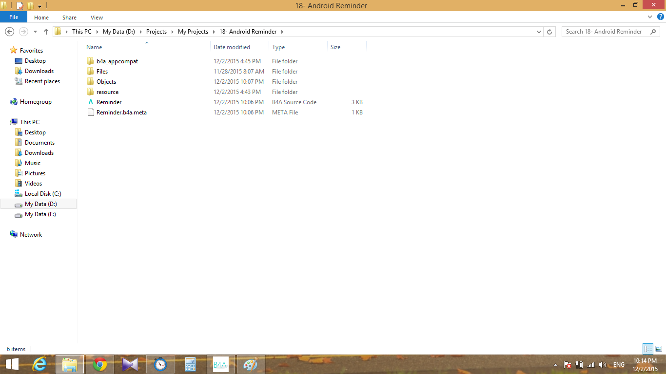Select the b4a_appcompat folder

[117, 61]
